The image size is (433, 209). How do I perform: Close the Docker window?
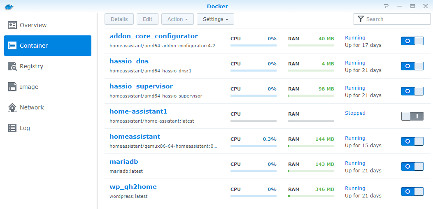point(426,6)
